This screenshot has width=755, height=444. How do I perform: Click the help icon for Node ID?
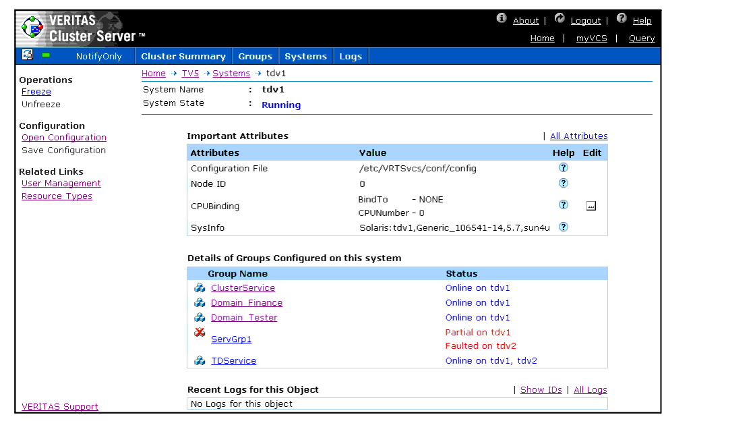pyautogui.click(x=564, y=183)
